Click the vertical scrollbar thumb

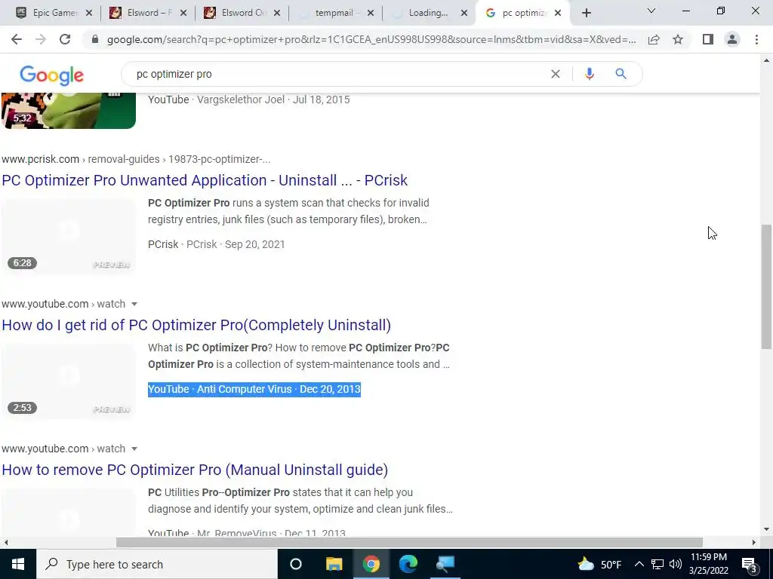tap(766, 286)
